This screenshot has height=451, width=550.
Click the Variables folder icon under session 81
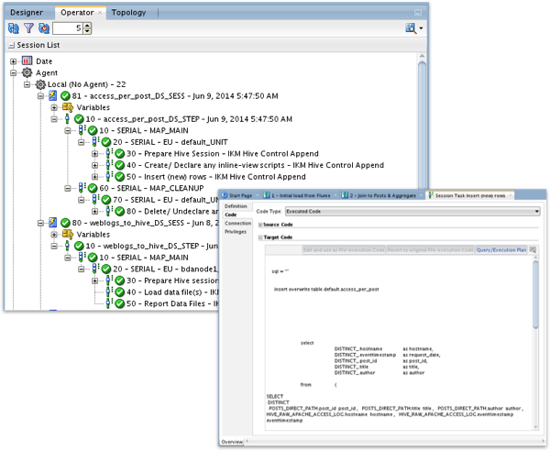[67, 107]
